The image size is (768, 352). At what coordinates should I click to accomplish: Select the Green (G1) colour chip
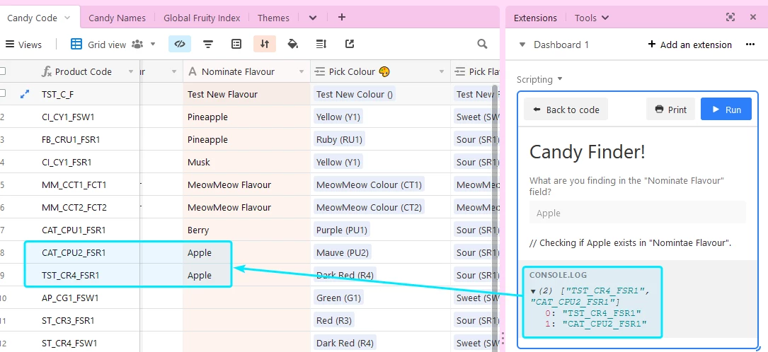pyautogui.click(x=336, y=298)
